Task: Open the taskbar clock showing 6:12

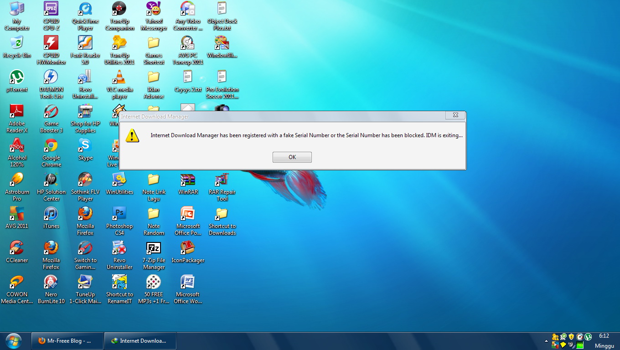Action: 604,341
